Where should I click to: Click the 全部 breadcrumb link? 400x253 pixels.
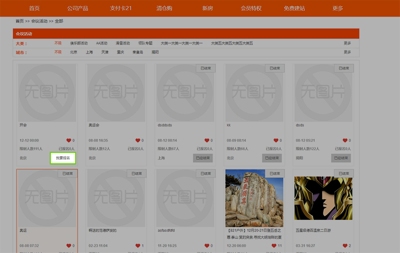tap(59, 21)
